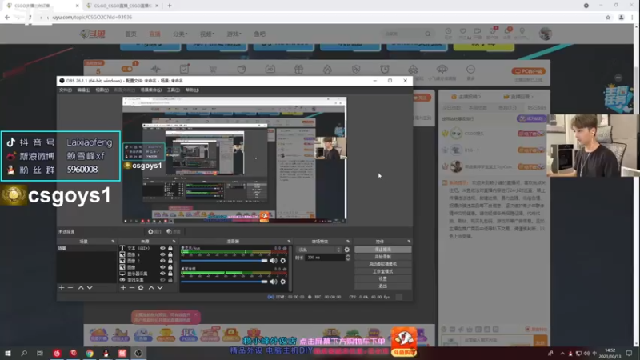Viewport: 640px width, 360px height.
Task: Open taskbar search magnifier
Action: [x=24, y=353]
